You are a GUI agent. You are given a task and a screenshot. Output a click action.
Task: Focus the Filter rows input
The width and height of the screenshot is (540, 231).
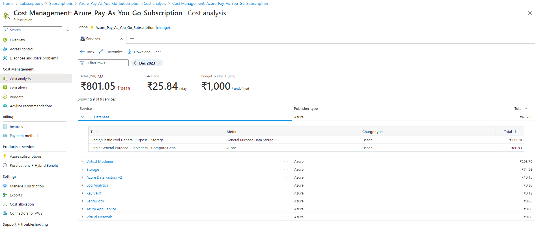click(103, 63)
